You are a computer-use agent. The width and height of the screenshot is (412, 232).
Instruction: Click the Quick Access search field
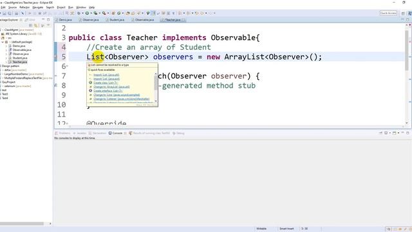tap(388, 13)
